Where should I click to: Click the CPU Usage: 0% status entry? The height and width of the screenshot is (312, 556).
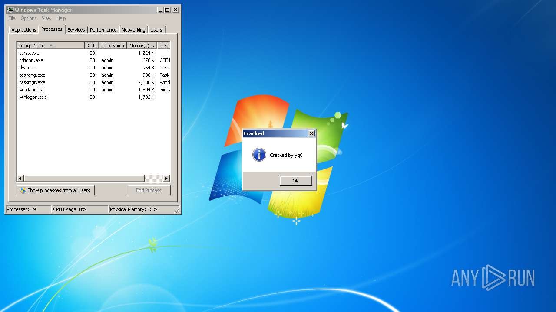pyautogui.click(x=80, y=209)
